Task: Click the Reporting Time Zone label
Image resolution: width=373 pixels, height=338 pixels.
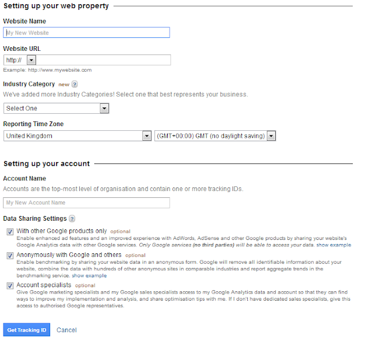Action: click(x=33, y=124)
